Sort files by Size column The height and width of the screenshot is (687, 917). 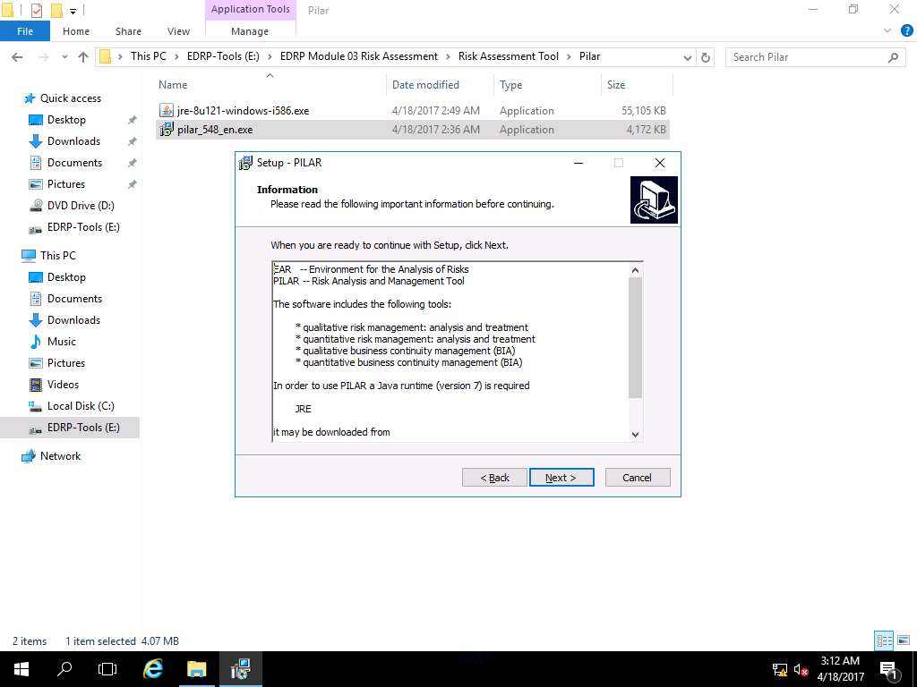616,85
